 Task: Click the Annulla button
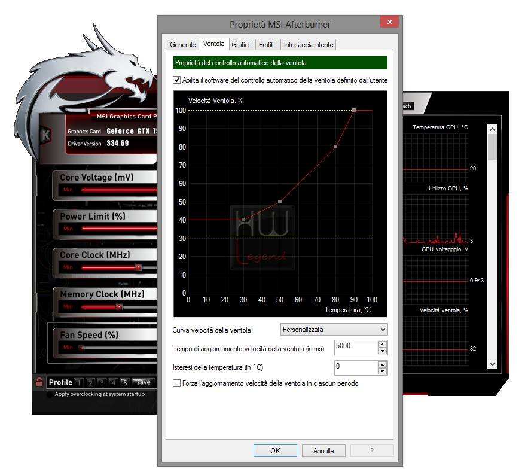click(323, 451)
